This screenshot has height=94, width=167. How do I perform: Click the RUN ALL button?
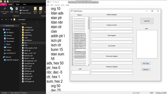(146, 70)
